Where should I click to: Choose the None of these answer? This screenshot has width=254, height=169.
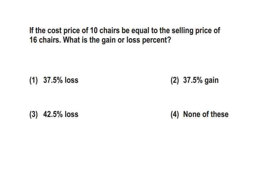206,114
